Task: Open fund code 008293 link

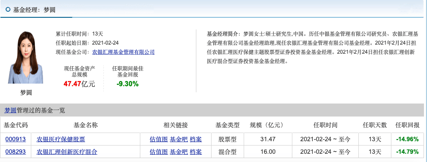Action: pyautogui.click(x=16, y=152)
